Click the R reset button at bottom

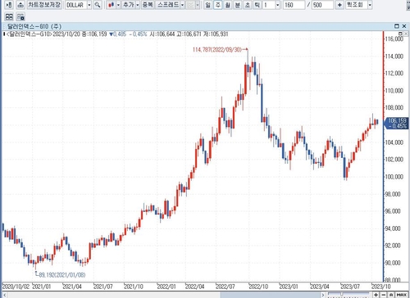click(391, 295)
